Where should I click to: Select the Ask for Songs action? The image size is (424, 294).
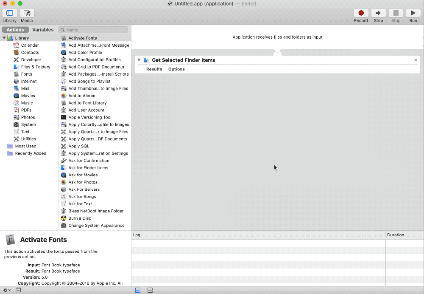coord(95,196)
